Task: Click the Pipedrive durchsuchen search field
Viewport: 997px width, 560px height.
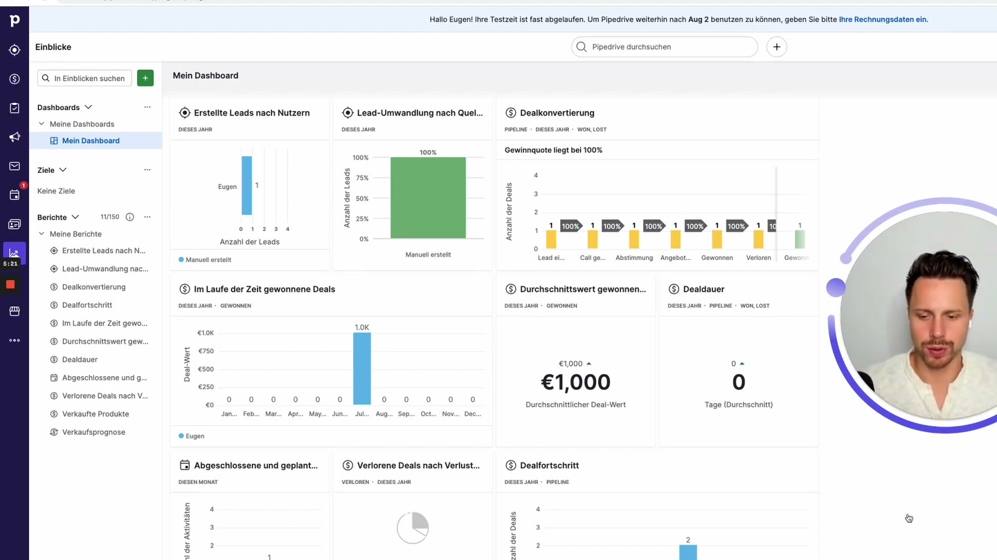Action: pos(664,46)
